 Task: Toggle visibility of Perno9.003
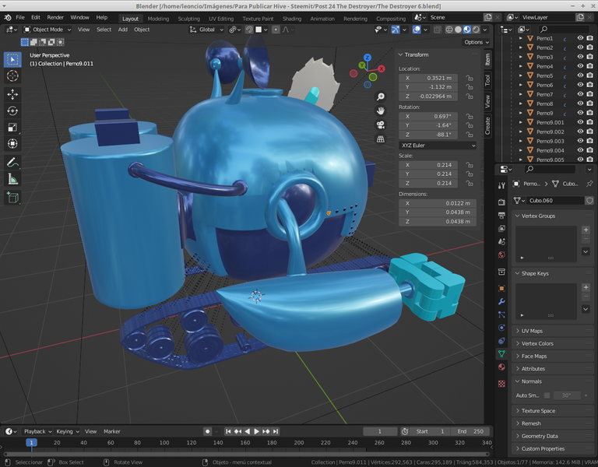tap(580, 141)
